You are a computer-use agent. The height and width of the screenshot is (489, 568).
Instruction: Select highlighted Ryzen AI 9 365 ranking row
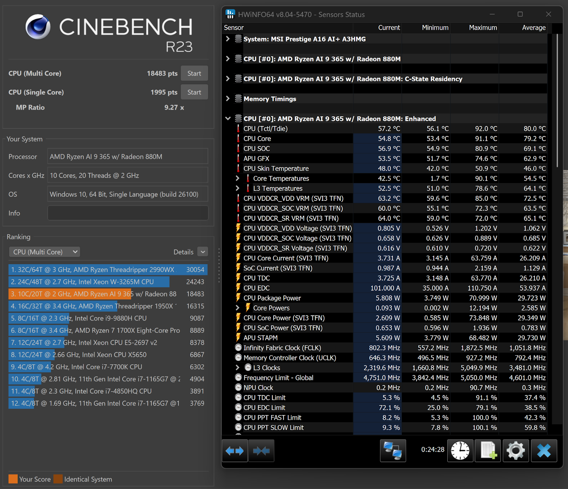(108, 294)
